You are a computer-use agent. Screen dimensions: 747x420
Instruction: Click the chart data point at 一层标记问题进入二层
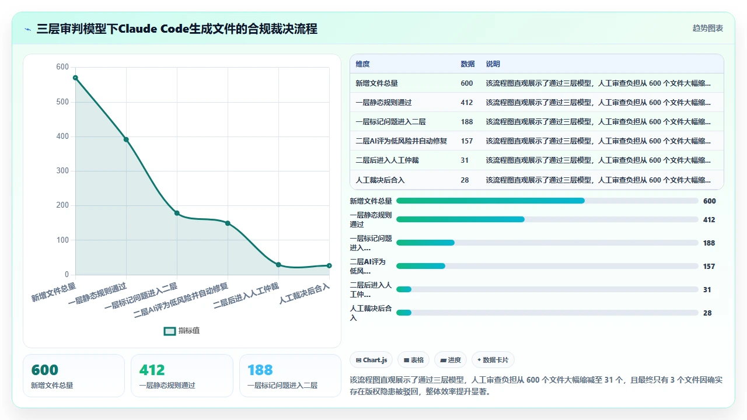click(x=177, y=213)
